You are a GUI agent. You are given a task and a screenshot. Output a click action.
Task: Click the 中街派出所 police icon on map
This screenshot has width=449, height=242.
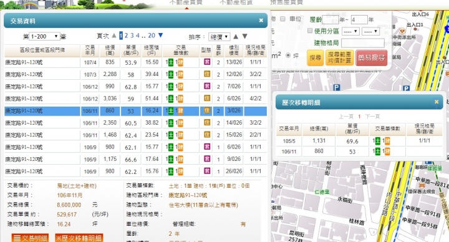point(402,31)
